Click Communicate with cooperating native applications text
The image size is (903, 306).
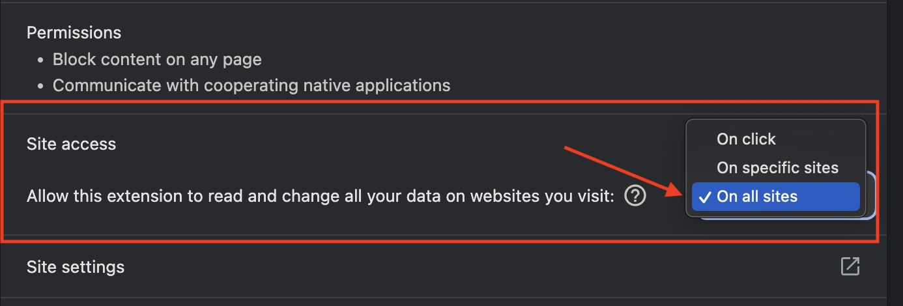click(x=251, y=85)
